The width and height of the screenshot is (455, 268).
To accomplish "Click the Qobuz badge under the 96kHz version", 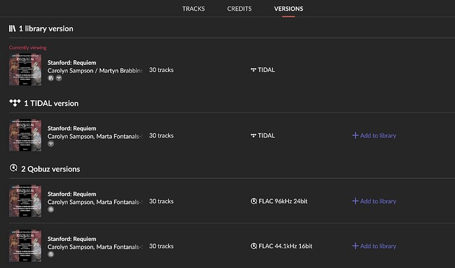I will point(51,209).
